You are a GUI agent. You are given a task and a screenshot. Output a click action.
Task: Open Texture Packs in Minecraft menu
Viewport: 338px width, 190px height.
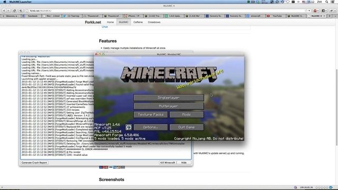pyautogui.click(x=151, y=115)
